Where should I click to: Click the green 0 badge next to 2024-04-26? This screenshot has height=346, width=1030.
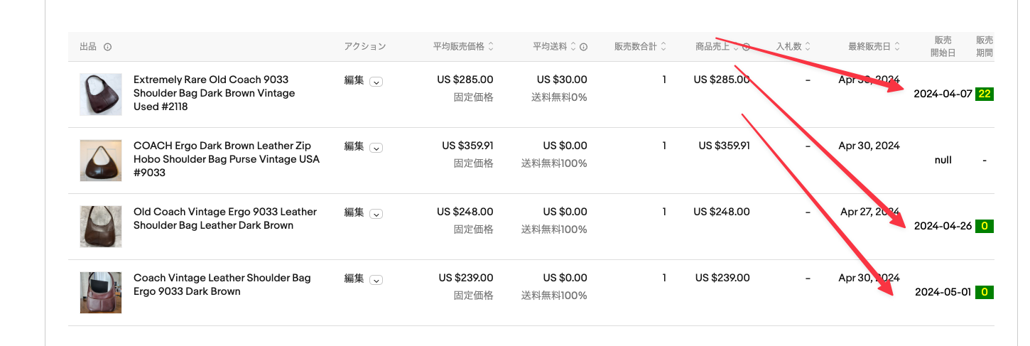985,226
